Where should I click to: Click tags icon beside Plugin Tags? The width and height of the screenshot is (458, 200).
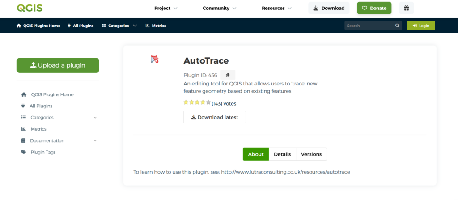coord(24,152)
